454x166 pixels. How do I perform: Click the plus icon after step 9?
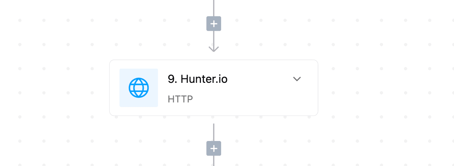coord(214,148)
